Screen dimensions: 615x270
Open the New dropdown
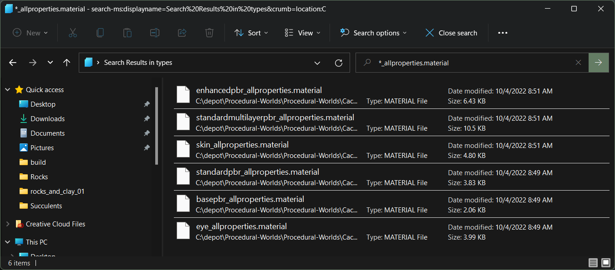point(30,32)
